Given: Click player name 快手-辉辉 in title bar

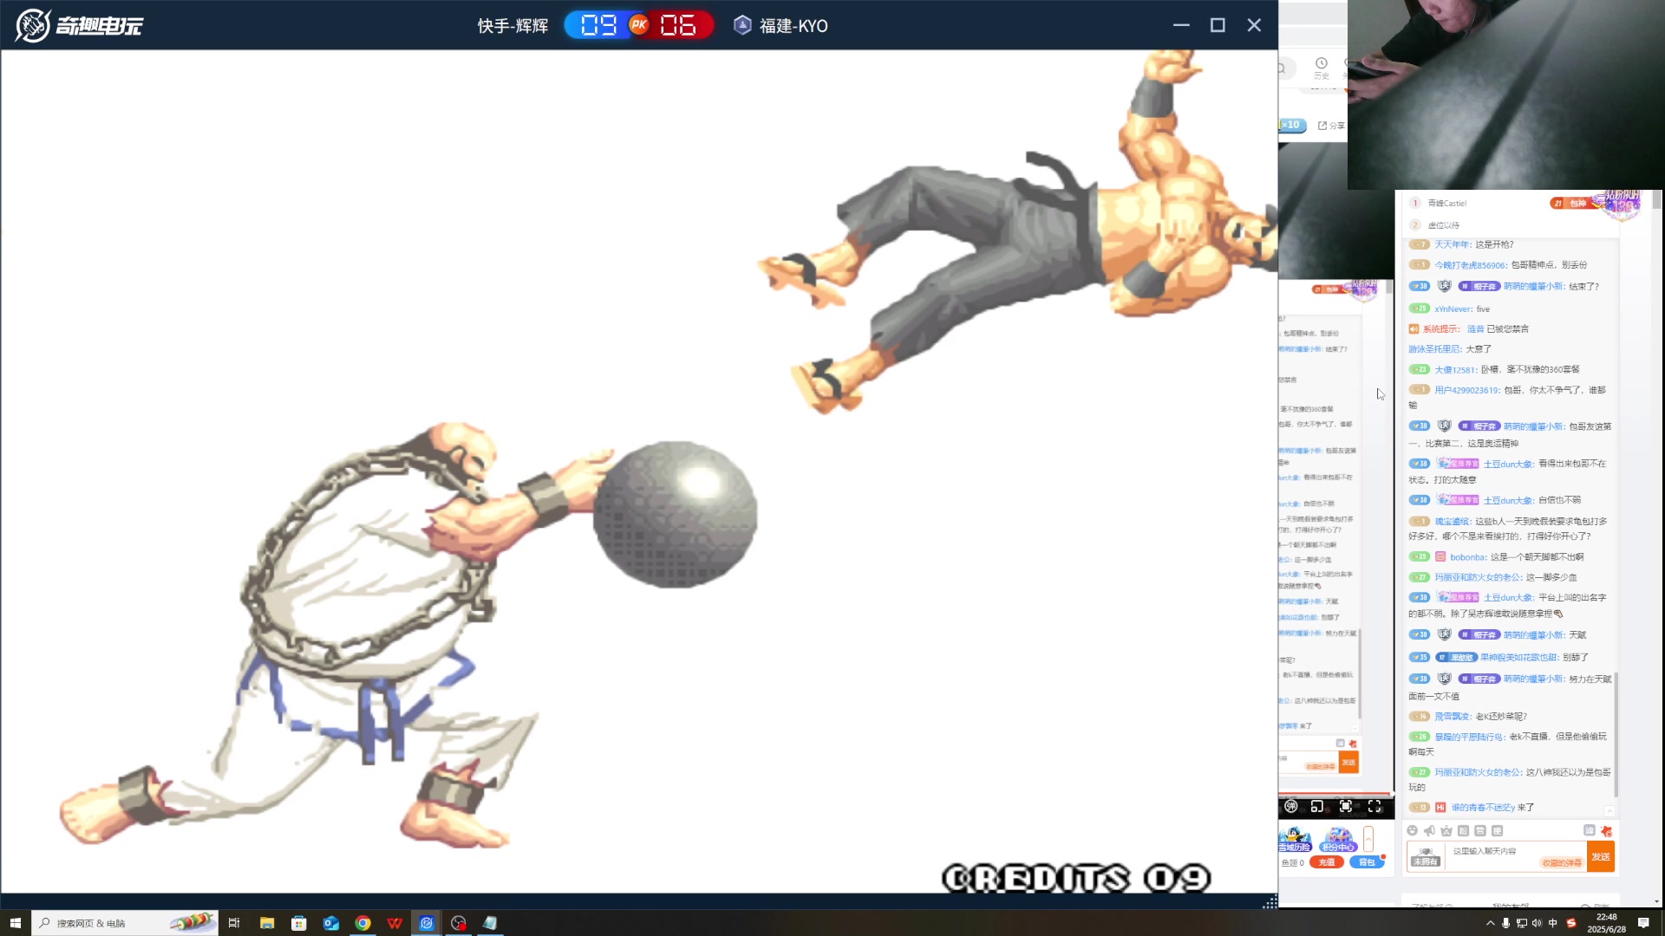Looking at the screenshot, I should [x=513, y=26].
